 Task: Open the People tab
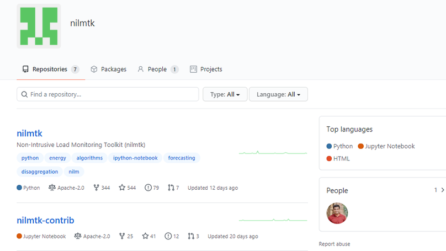point(157,70)
